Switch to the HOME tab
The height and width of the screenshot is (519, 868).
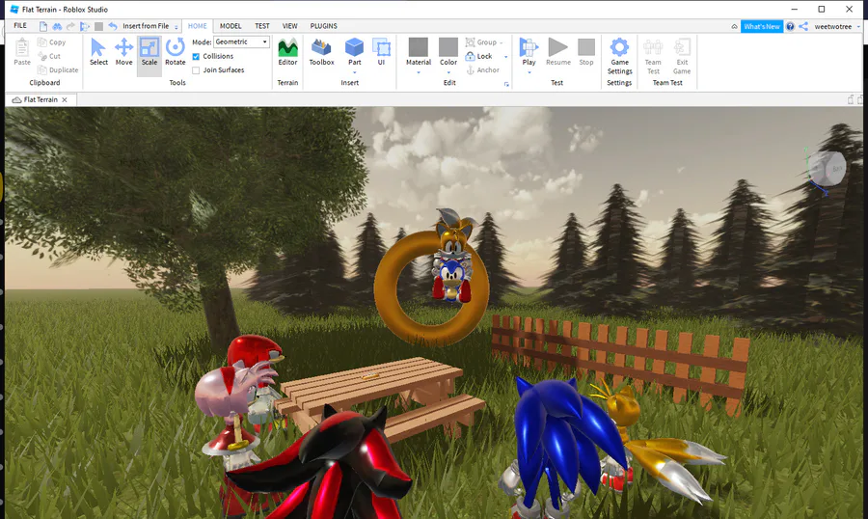(x=197, y=25)
